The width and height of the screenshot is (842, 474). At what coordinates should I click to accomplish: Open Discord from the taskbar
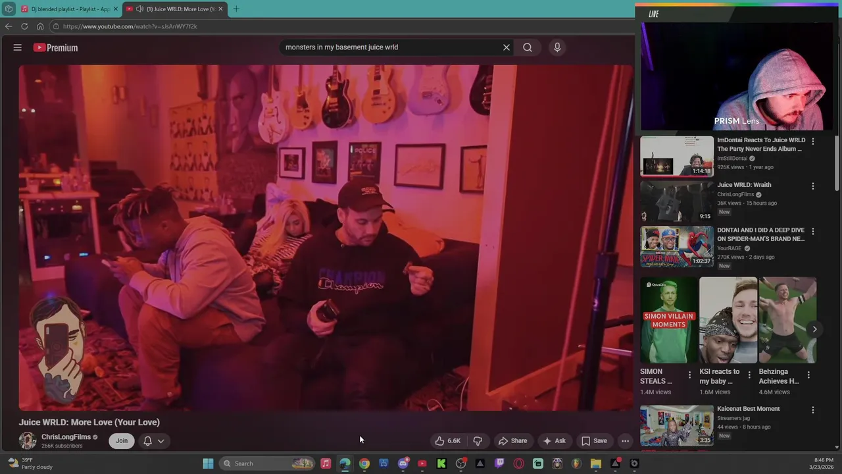click(403, 463)
